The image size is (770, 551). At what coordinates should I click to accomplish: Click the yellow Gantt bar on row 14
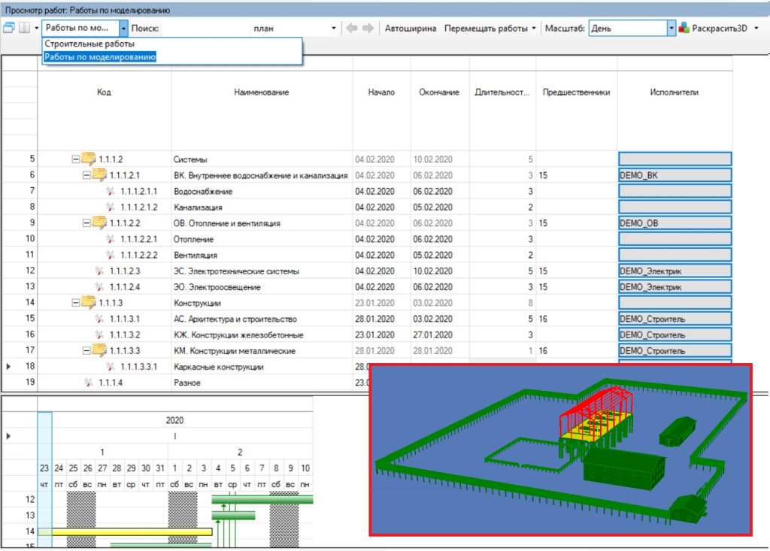click(125, 531)
